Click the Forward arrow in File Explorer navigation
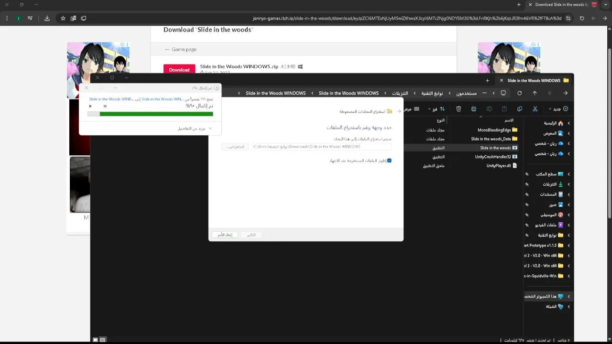 (550, 93)
